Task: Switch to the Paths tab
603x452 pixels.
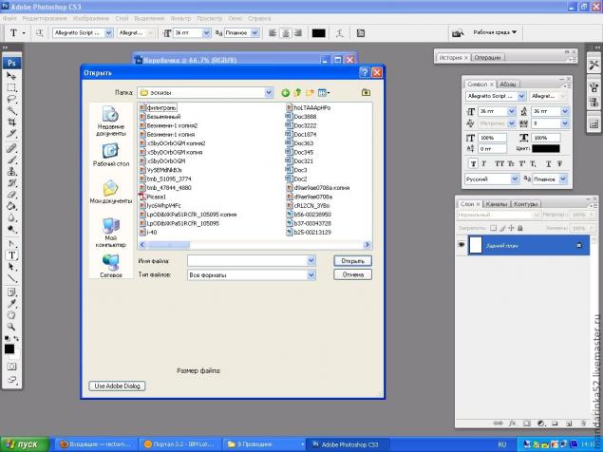Action: tap(526, 204)
